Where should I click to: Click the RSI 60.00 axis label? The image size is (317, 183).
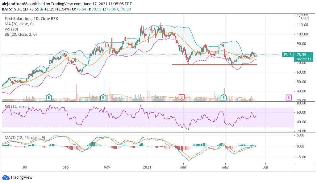(301, 112)
